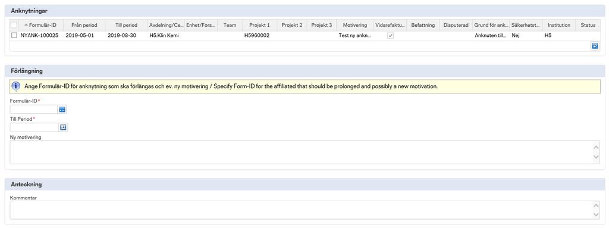This screenshot has width=609, height=228.
Task: Click the Anknuten till... cell
Action: point(491,35)
